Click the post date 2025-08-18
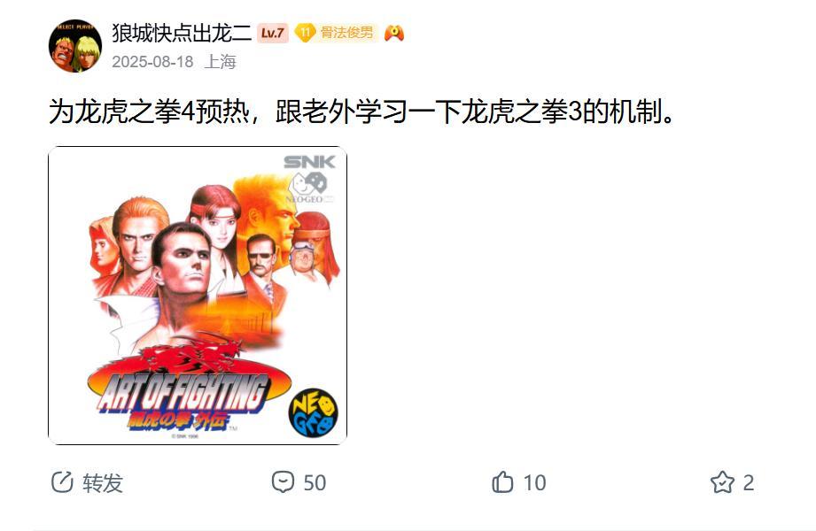 click(152, 61)
